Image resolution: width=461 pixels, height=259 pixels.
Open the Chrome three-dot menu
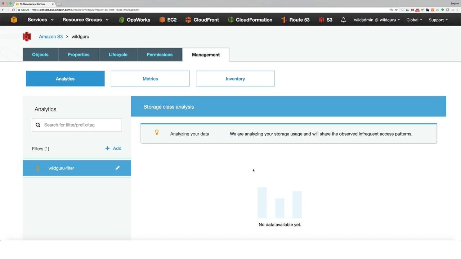[458, 10]
